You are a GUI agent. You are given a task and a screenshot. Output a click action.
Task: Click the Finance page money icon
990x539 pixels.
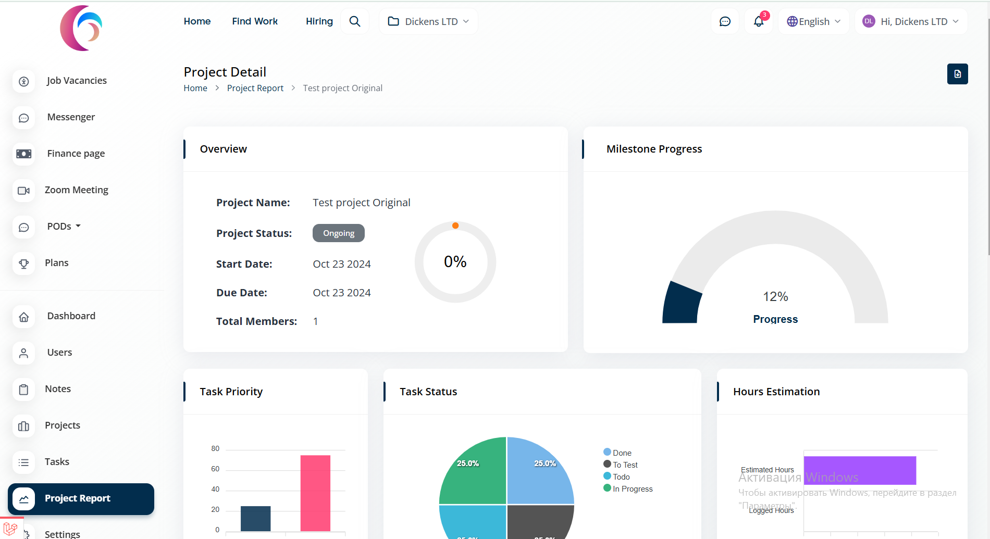point(24,154)
